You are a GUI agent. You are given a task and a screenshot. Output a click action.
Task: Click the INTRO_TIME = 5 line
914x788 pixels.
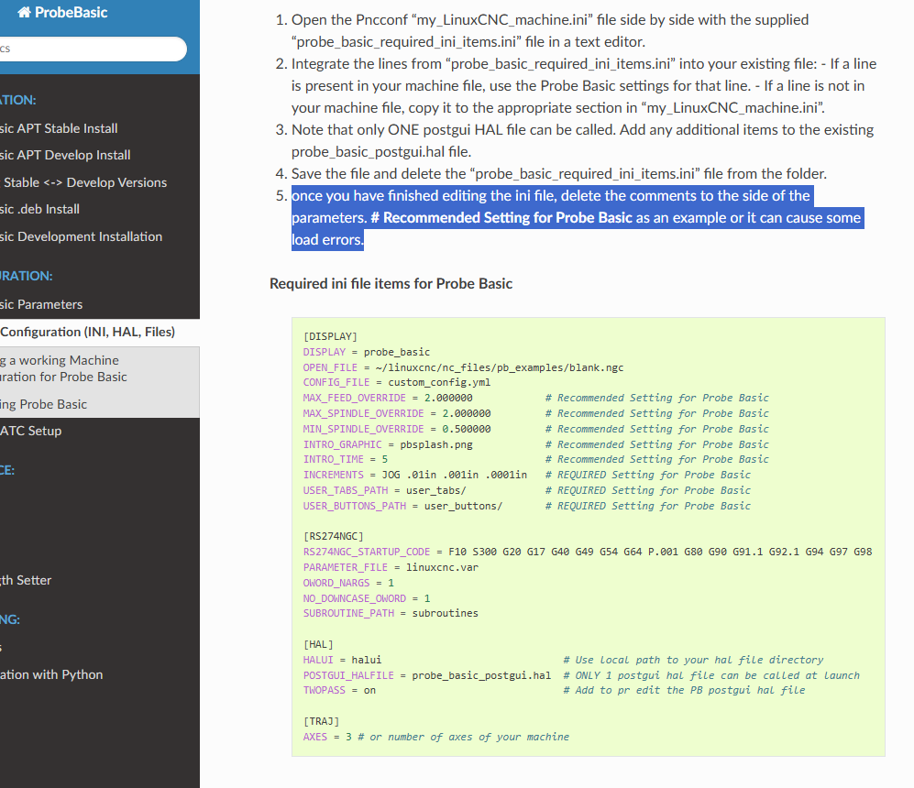345,460
